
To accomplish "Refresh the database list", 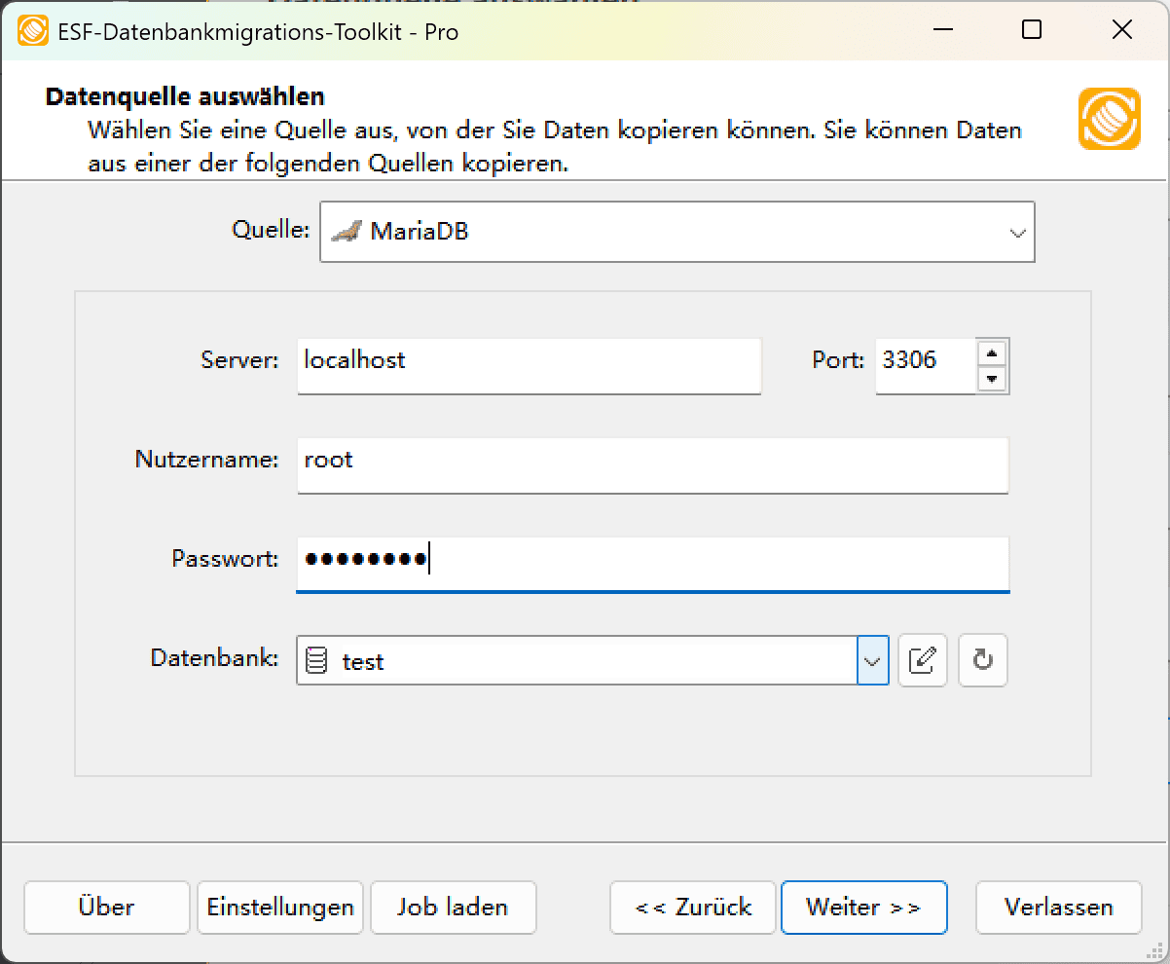I will [x=981, y=659].
